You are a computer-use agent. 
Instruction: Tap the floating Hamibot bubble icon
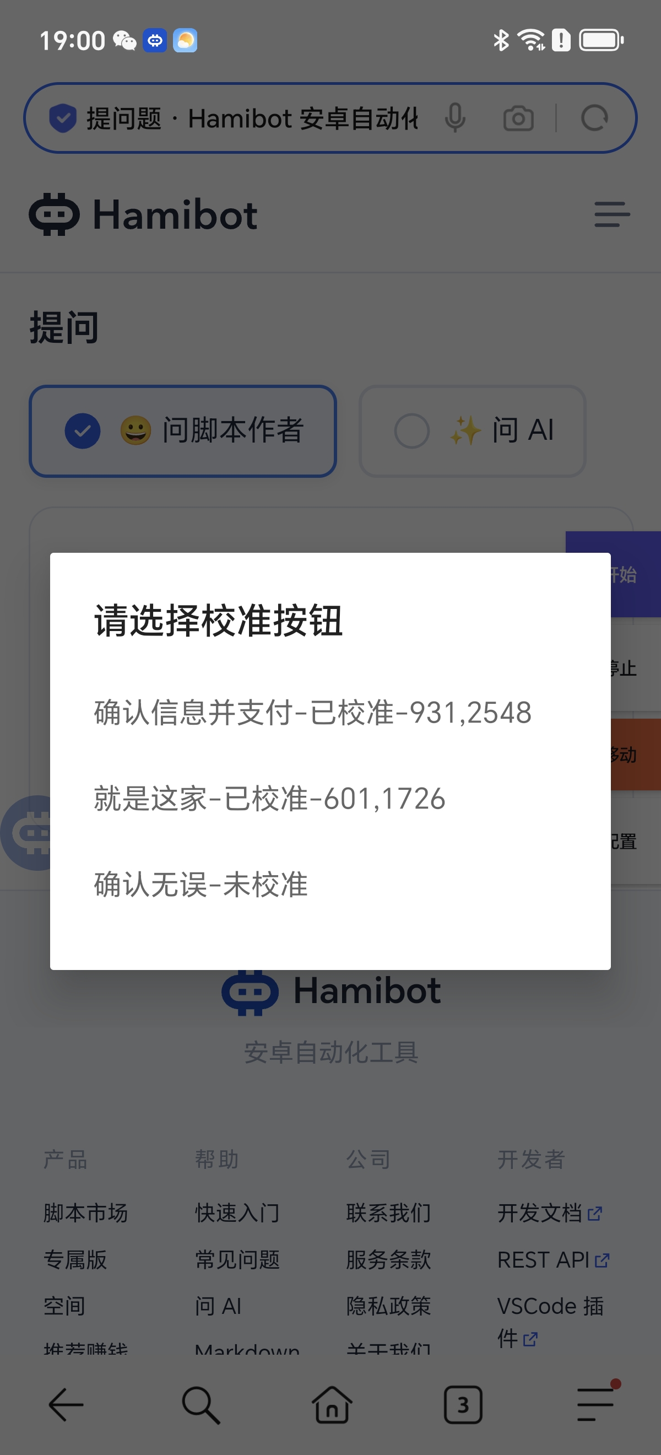pos(25,833)
